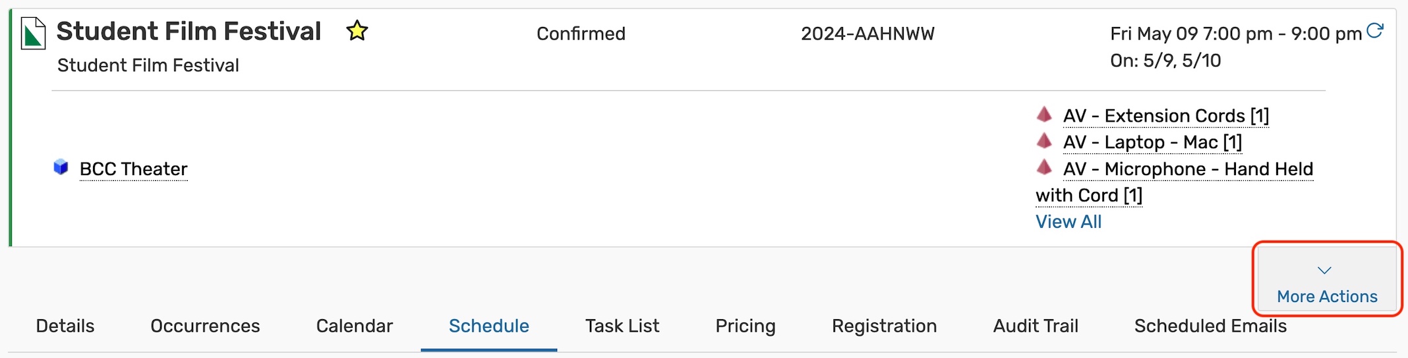Expand the More Actions dropdown
The width and height of the screenshot is (1408, 358).
pyautogui.click(x=1326, y=283)
